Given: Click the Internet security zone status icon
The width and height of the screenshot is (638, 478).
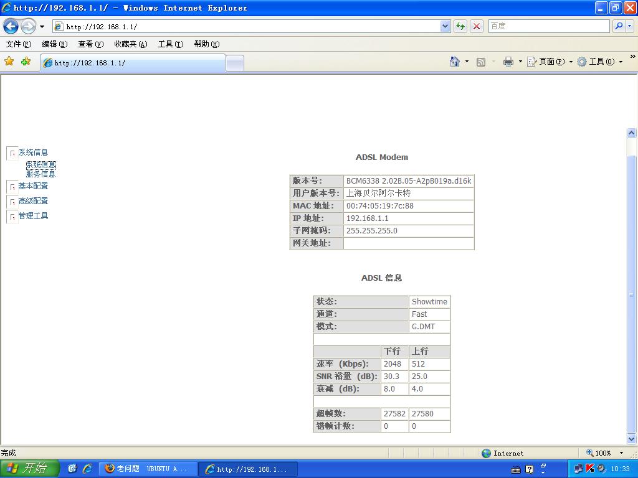Looking at the screenshot, I should click(486, 453).
